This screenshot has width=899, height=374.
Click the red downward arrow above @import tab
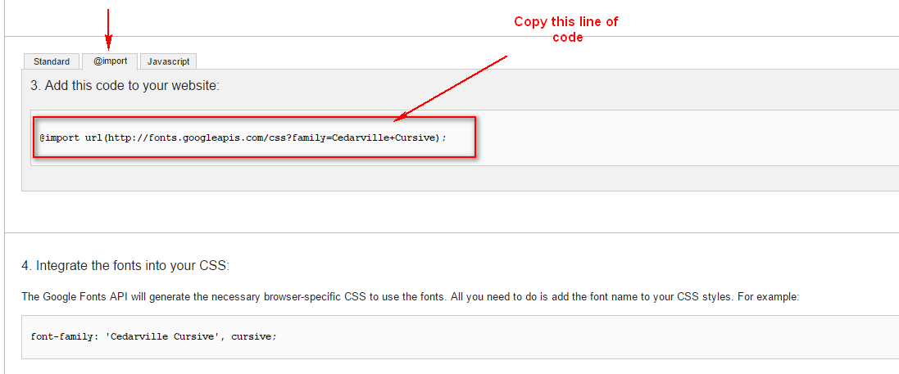[107, 29]
